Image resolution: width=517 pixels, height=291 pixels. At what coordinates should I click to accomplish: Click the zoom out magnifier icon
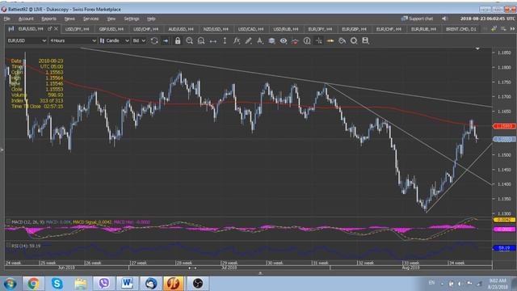(201, 40)
